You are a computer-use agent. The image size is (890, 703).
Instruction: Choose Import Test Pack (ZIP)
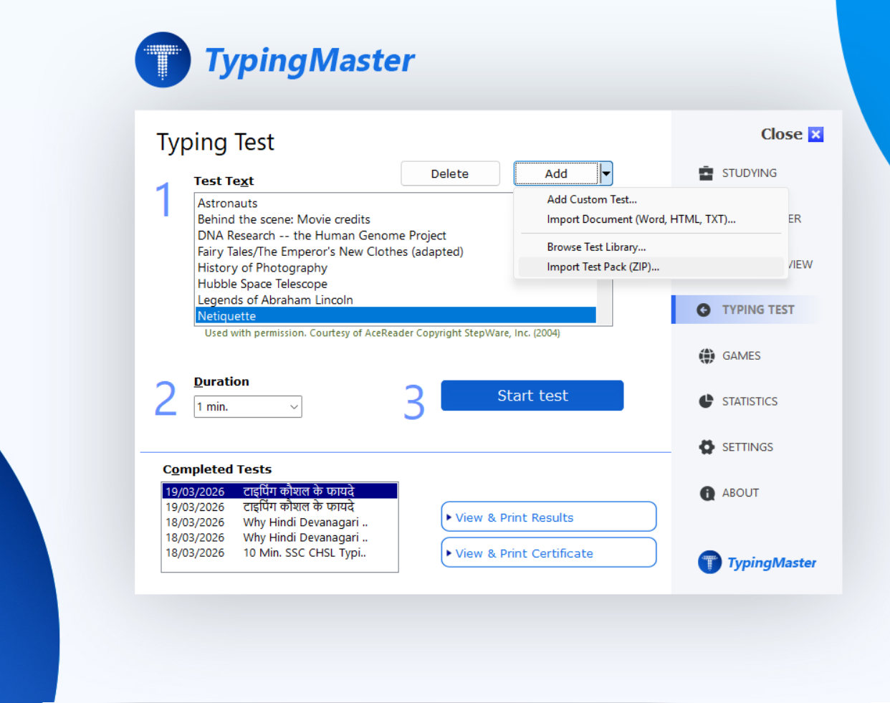603,267
